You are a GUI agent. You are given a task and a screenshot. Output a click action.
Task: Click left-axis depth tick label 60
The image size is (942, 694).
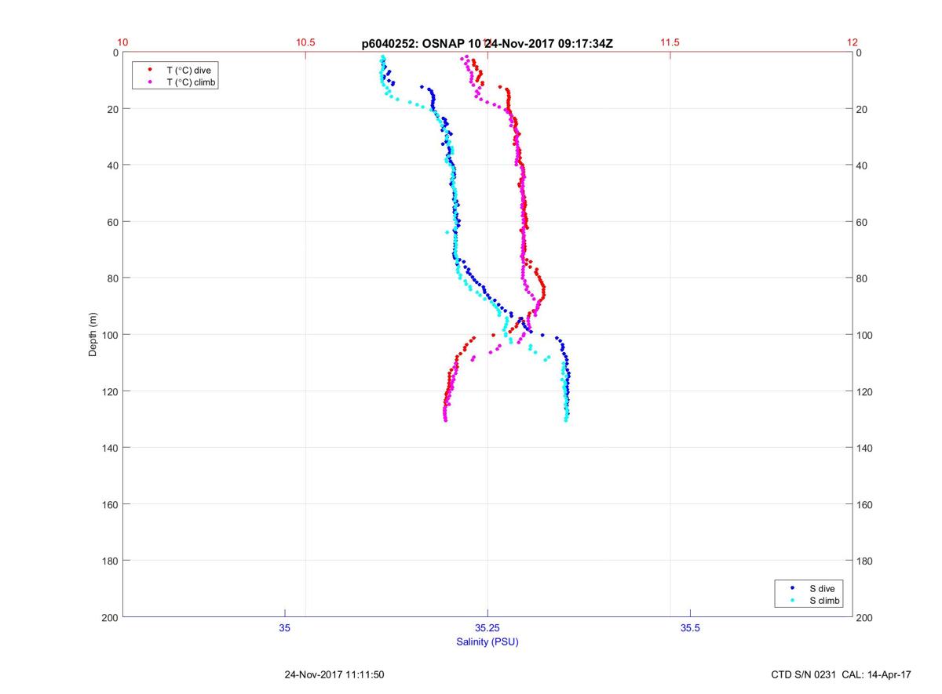point(113,222)
